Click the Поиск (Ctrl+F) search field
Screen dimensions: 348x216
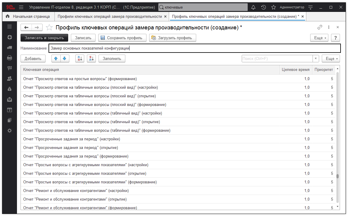click(277, 59)
